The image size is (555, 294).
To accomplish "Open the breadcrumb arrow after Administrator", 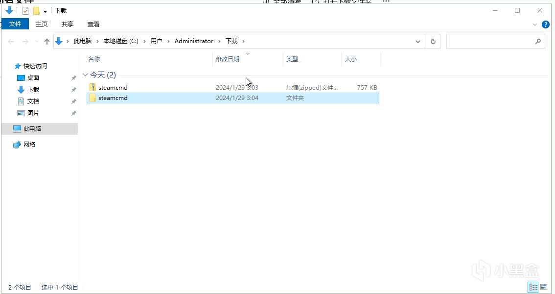I will click(x=219, y=42).
